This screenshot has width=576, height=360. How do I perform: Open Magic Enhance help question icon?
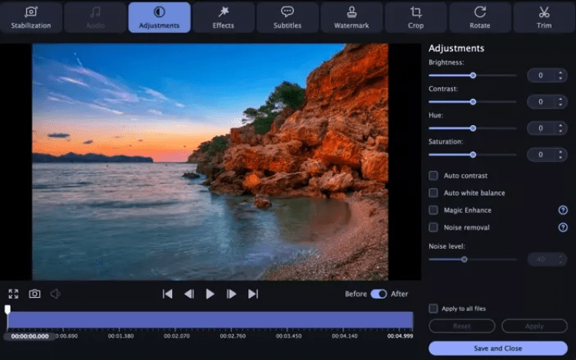click(563, 210)
